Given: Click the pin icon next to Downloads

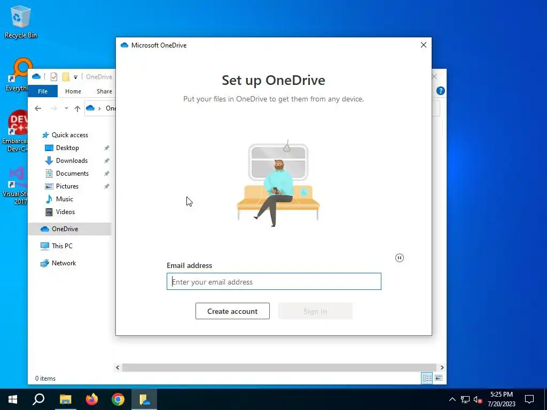Looking at the screenshot, I should (x=107, y=161).
